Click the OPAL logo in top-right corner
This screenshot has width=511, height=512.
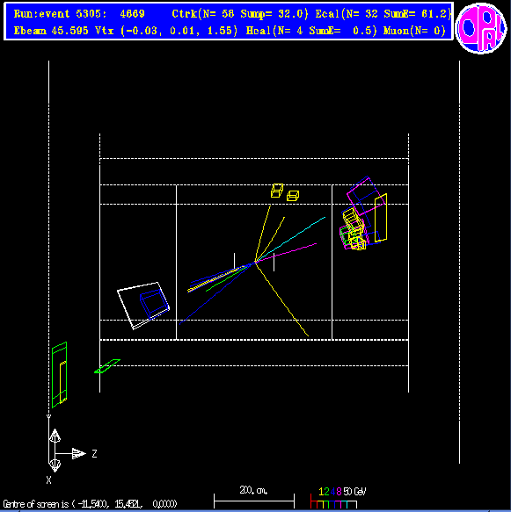click(481, 27)
